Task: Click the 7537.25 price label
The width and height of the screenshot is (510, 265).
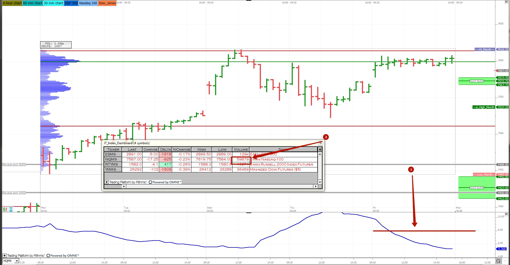Action: click(x=503, y=107)
